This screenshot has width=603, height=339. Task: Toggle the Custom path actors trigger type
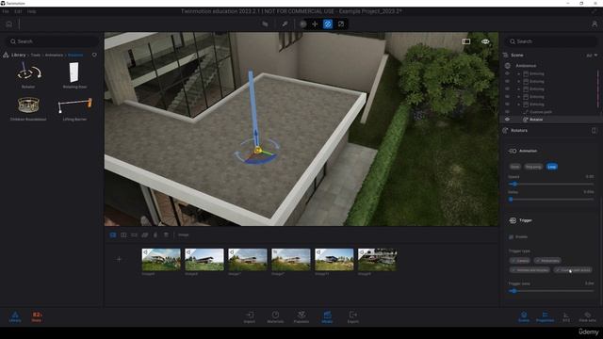point(573,270)
